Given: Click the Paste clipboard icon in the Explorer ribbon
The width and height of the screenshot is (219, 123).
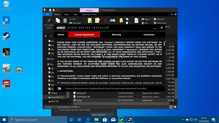Looking at the screenshot, I should pos(65,20).
